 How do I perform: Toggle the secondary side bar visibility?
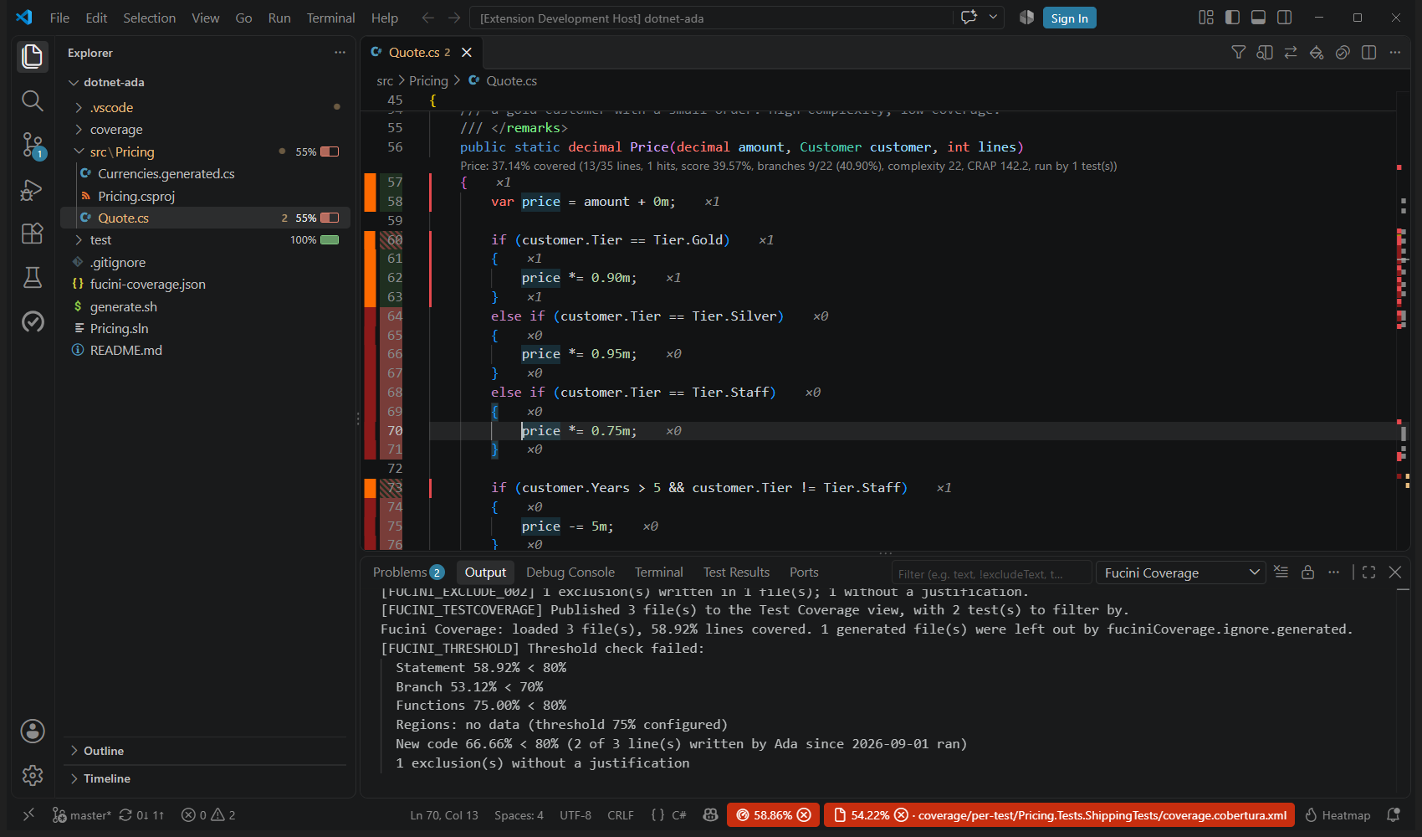tap(1285, 18)
